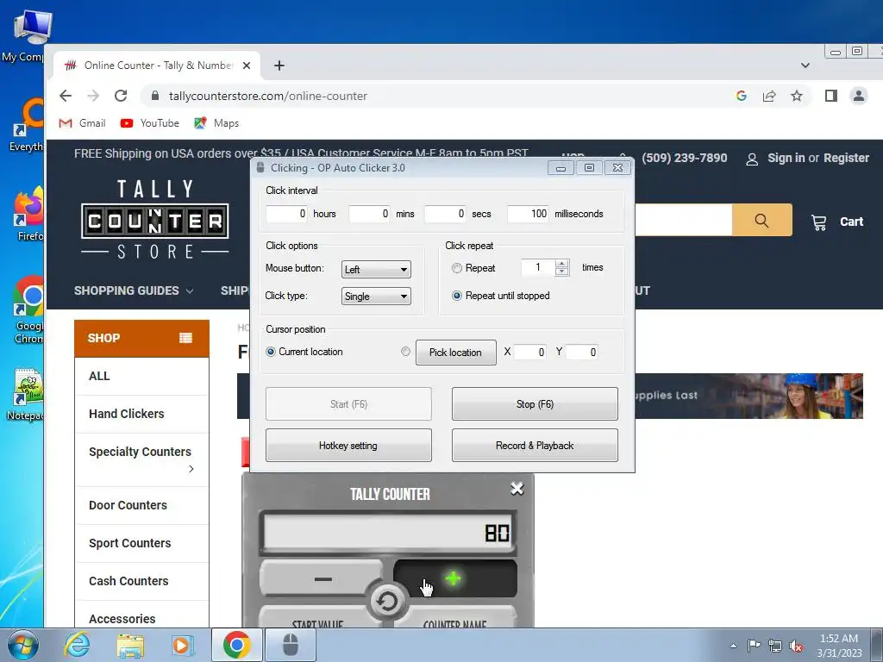The width and height of the screenshot is (883, 662).
Task: Select ALL in shop menu
Action: [99, 376]
